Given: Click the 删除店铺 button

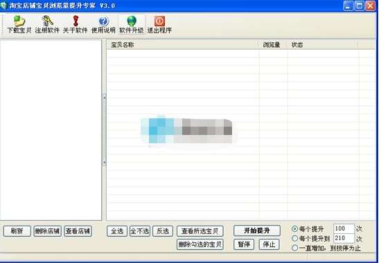Looking at the screenshot, I should tap(47, 231).
